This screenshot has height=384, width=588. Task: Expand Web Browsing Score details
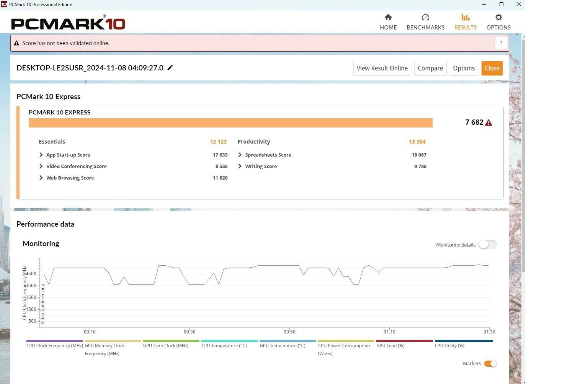(41, 178)
